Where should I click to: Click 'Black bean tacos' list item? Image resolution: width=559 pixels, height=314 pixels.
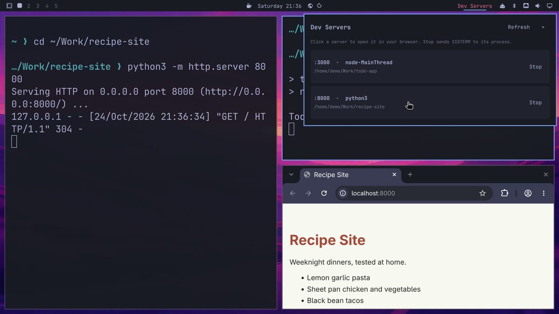pyautogui.click(x=335, y=301)
